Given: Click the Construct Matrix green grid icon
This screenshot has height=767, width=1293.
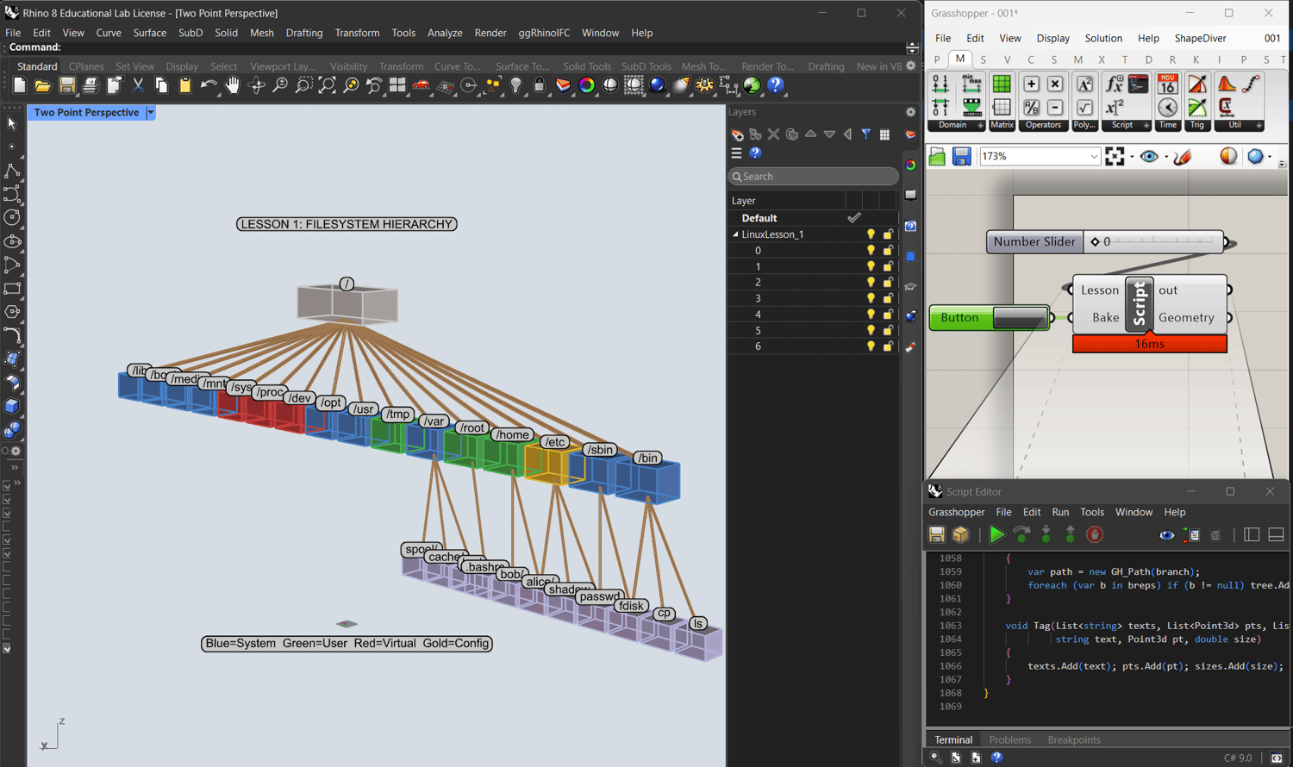Looking at the screenshot, I should 1002,84.
